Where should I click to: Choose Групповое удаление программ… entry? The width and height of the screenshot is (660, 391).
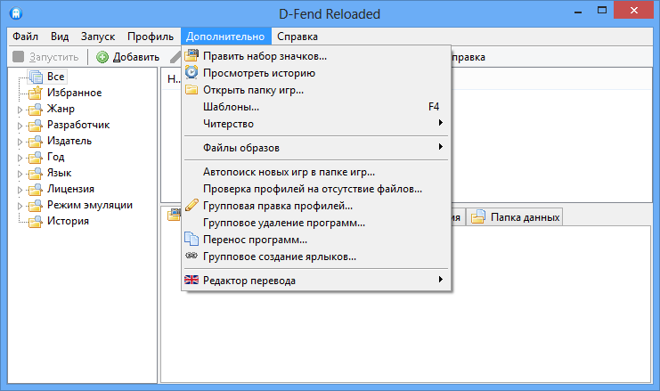point(283,223)
